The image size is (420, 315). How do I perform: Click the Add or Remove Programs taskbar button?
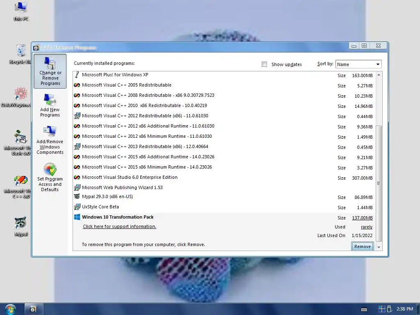point(34,309)
